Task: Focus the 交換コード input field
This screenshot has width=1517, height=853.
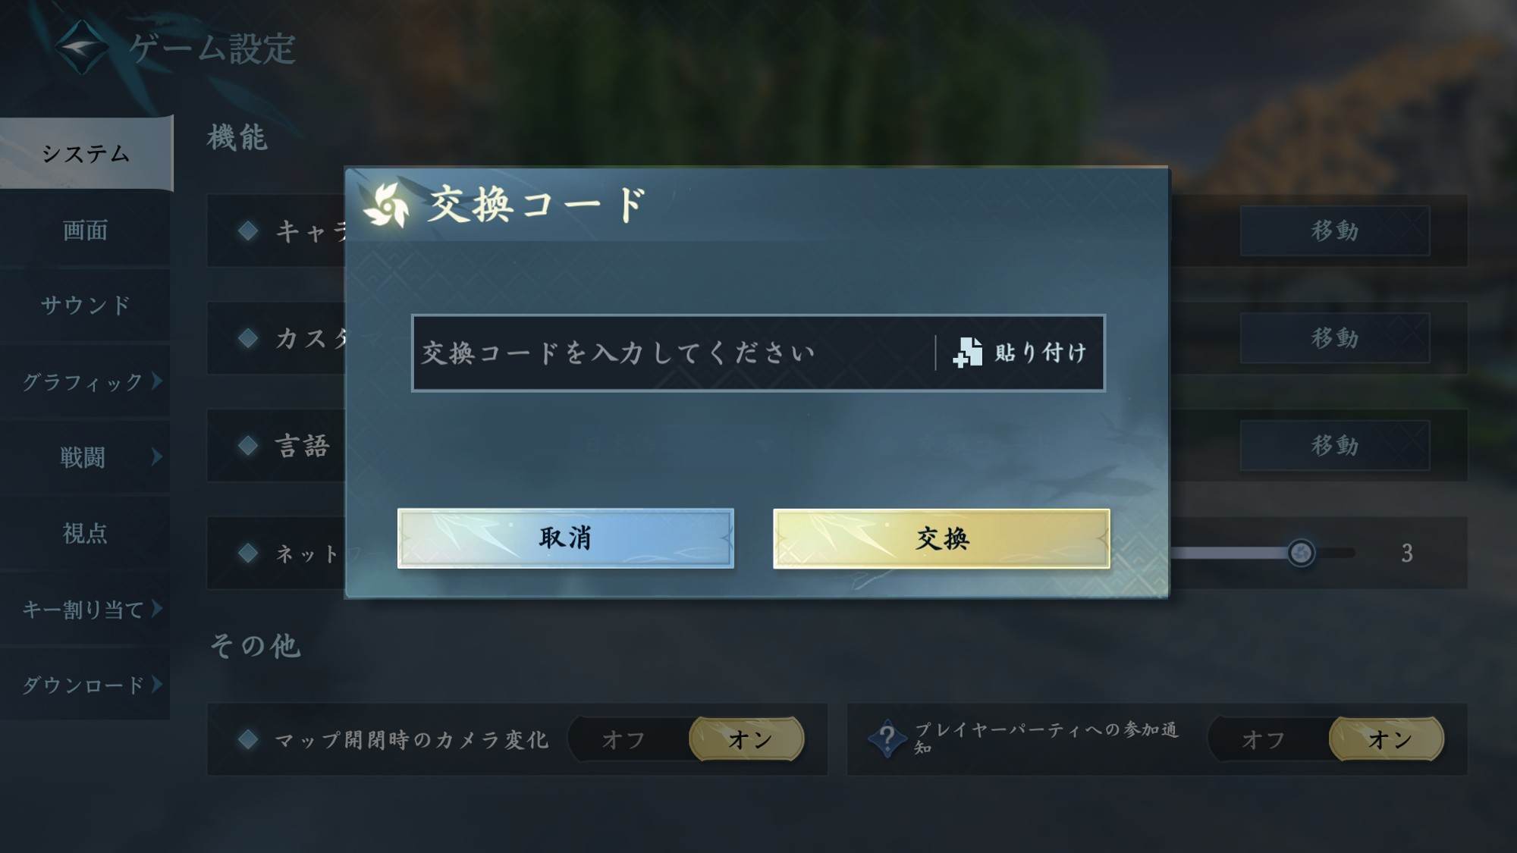Action: [673, 353]
